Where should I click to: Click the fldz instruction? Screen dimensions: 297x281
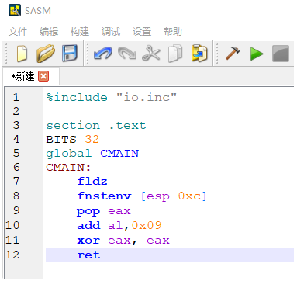point(92,181)
